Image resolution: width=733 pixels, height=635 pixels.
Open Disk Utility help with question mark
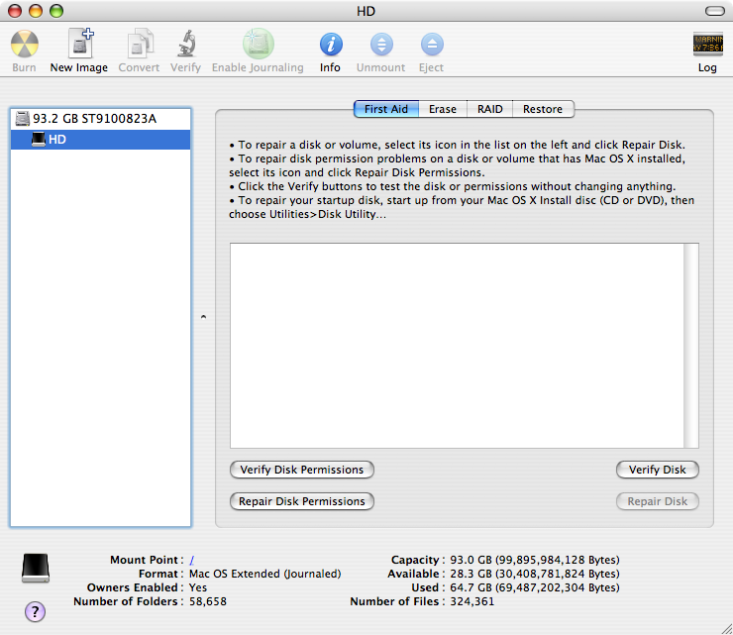35,611
